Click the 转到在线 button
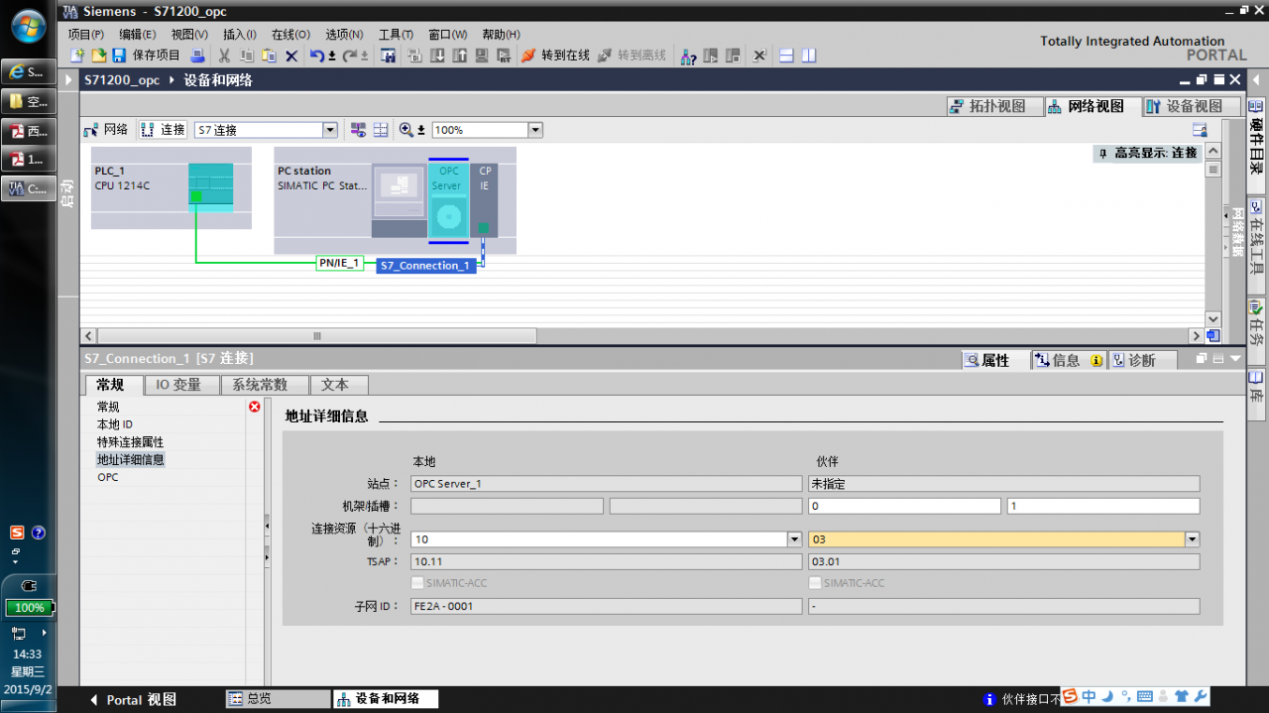 click(557, 56)
